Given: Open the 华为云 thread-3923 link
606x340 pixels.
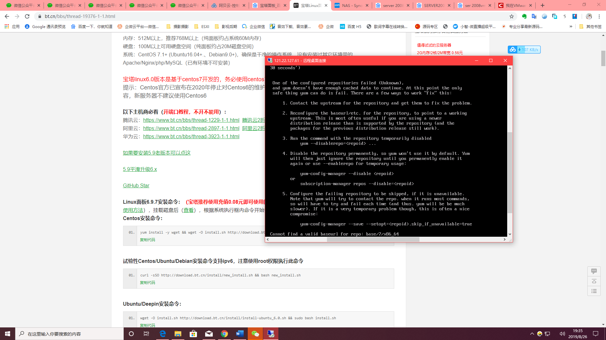Looking at the screenshot, I should [191, 136].
